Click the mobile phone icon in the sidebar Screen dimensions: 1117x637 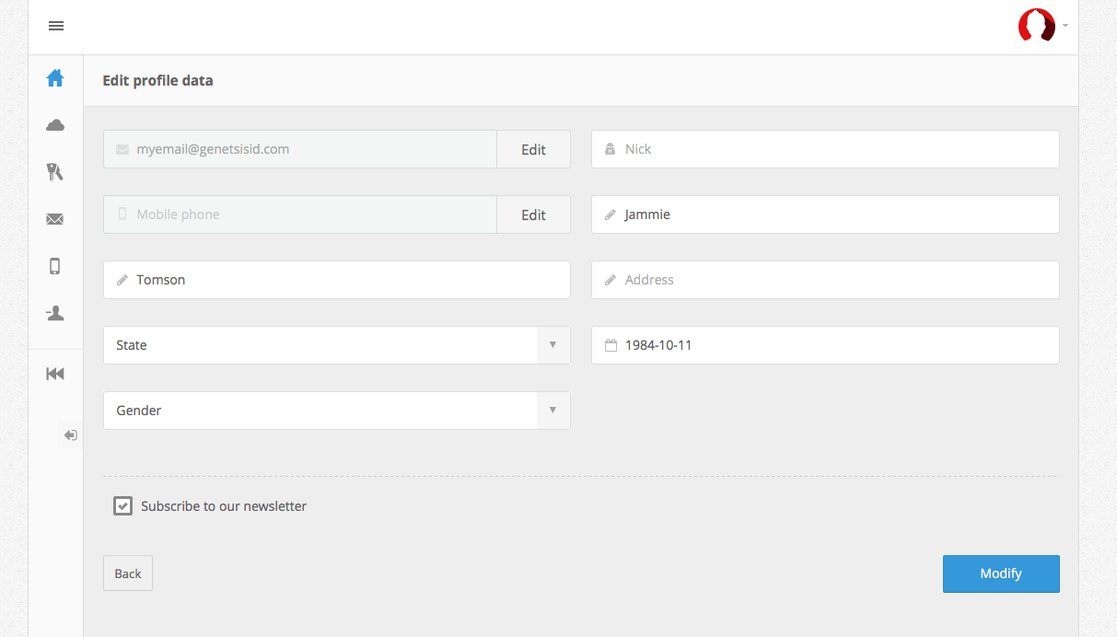pyautogui.click(x=55, y=266)
